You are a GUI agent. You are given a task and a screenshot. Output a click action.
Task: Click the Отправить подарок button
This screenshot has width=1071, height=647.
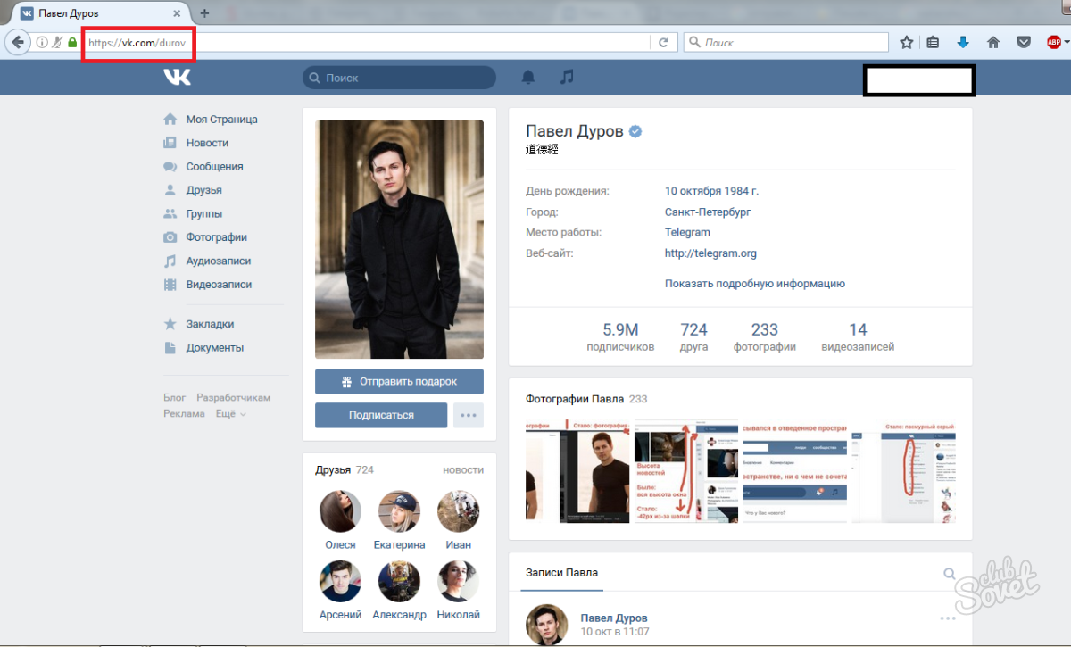click(399, 381)
